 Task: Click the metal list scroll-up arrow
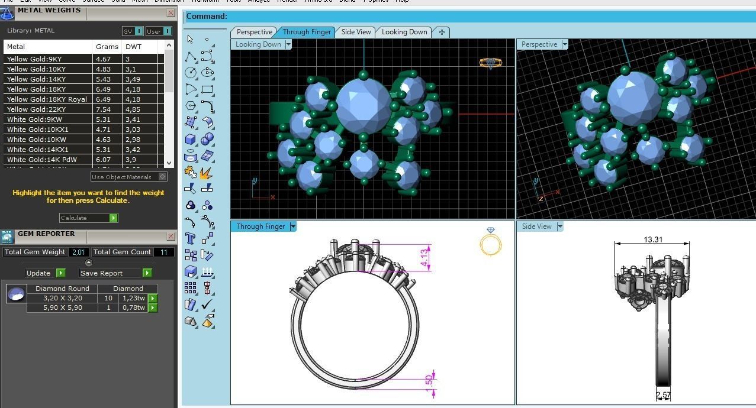coord(169,45)
